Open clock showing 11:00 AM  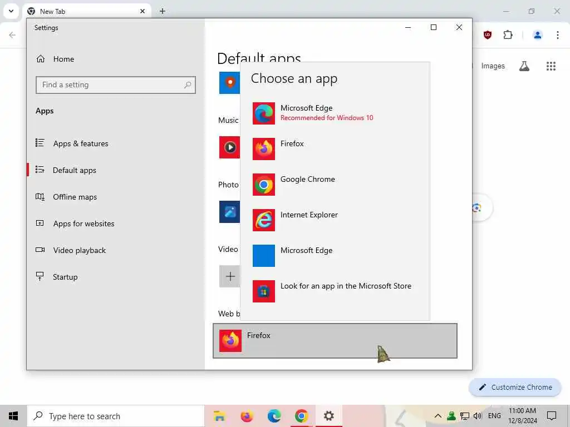pyautogui.click(x=522, y=416)
